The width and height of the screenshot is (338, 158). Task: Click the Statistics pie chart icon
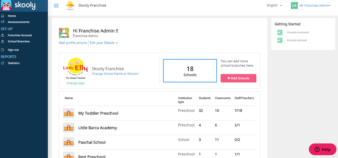point(3,63)
